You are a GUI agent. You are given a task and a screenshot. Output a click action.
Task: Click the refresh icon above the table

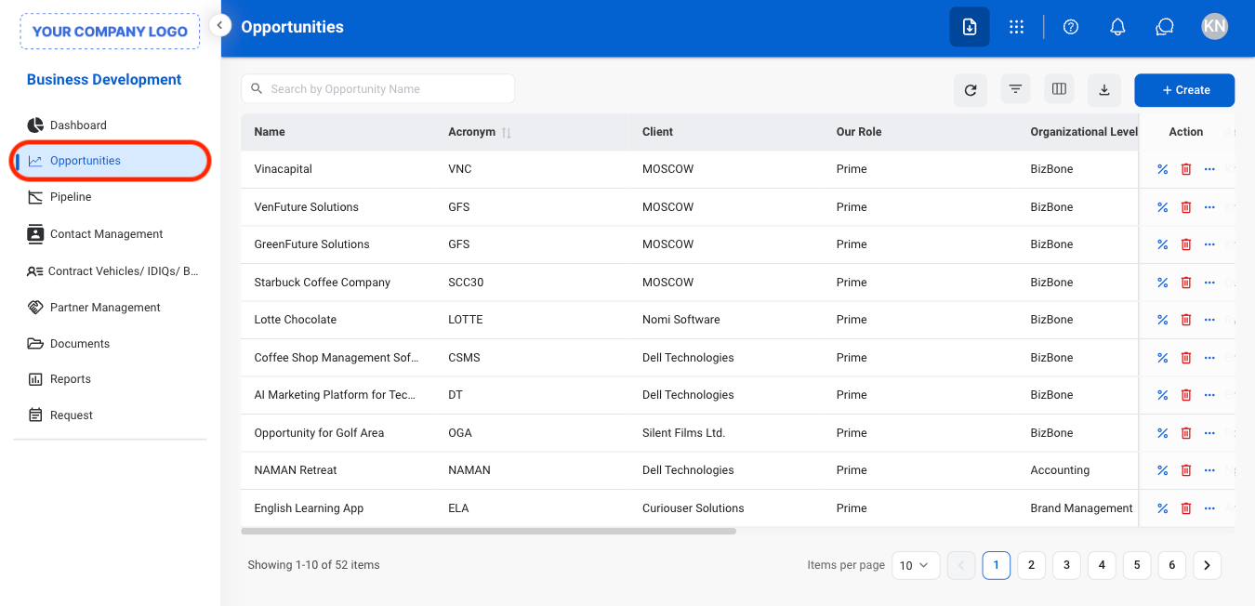[971, 90]
